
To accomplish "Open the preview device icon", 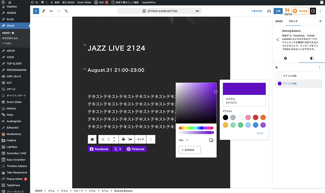I will (x=269, y=11).
